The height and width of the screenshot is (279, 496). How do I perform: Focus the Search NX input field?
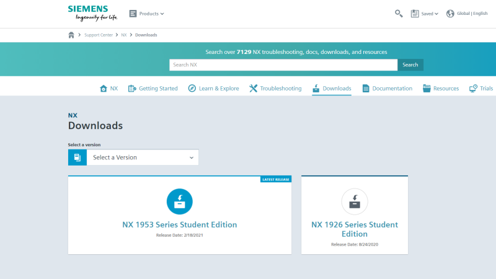click(x=283, y=65)
